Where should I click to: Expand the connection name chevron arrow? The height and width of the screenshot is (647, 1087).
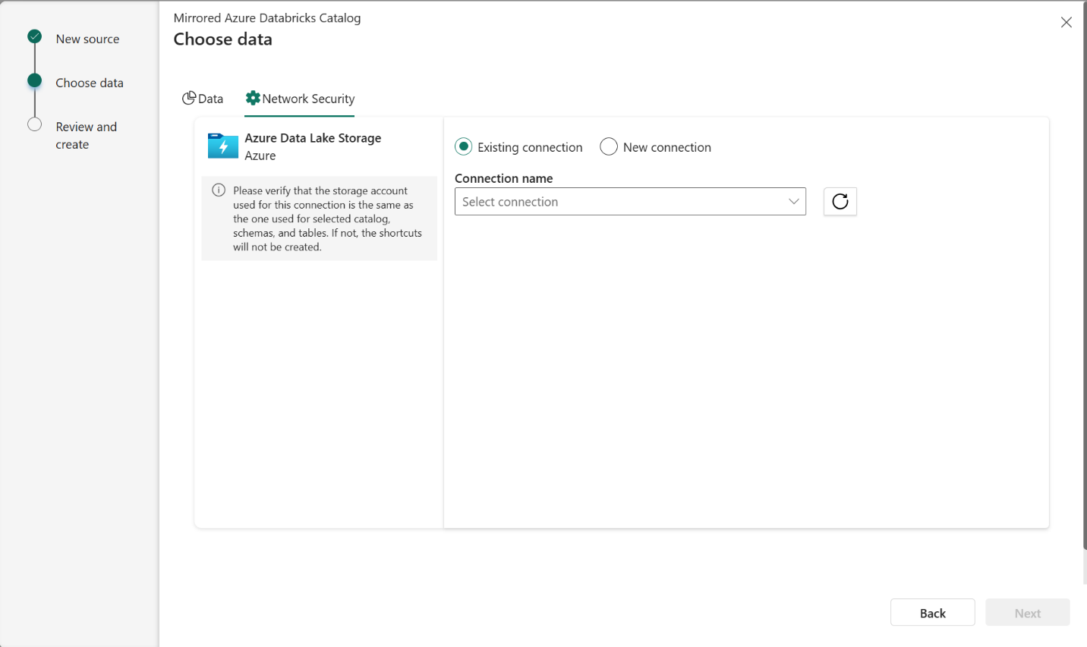(x=793, y=202)
